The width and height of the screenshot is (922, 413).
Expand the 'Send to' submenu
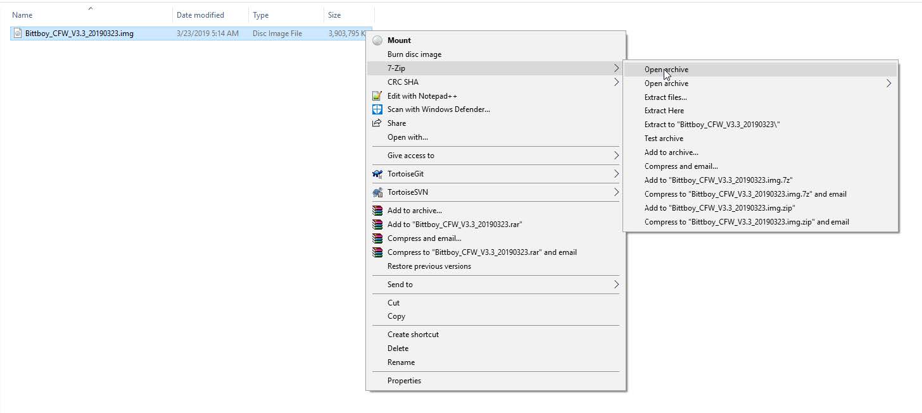tap(616, 285)
